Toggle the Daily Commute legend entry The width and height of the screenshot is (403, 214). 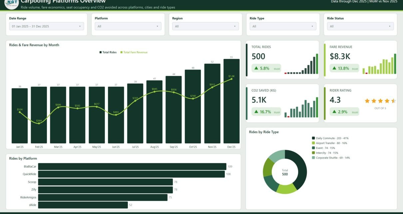coord(330,138)
